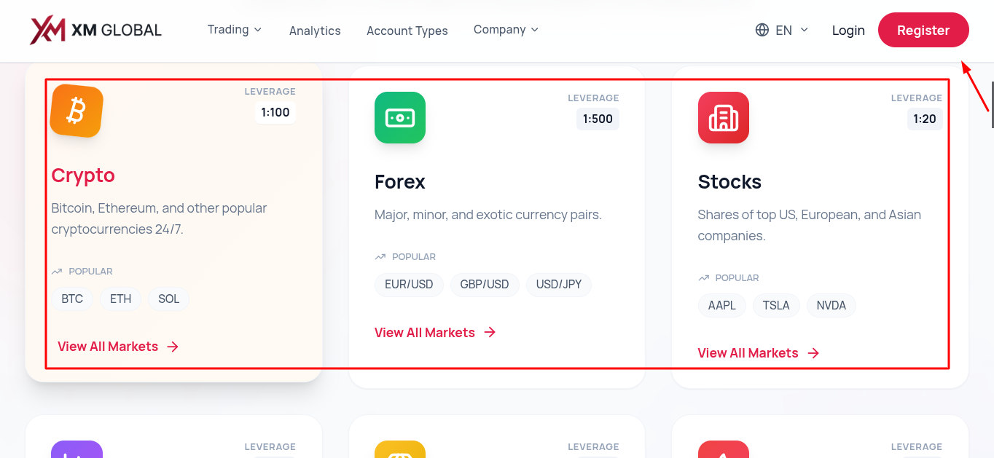Image resolution: width=994 pixels, height=458 pixels.
Task: Select the BTC chip
Action: [72, 299]
